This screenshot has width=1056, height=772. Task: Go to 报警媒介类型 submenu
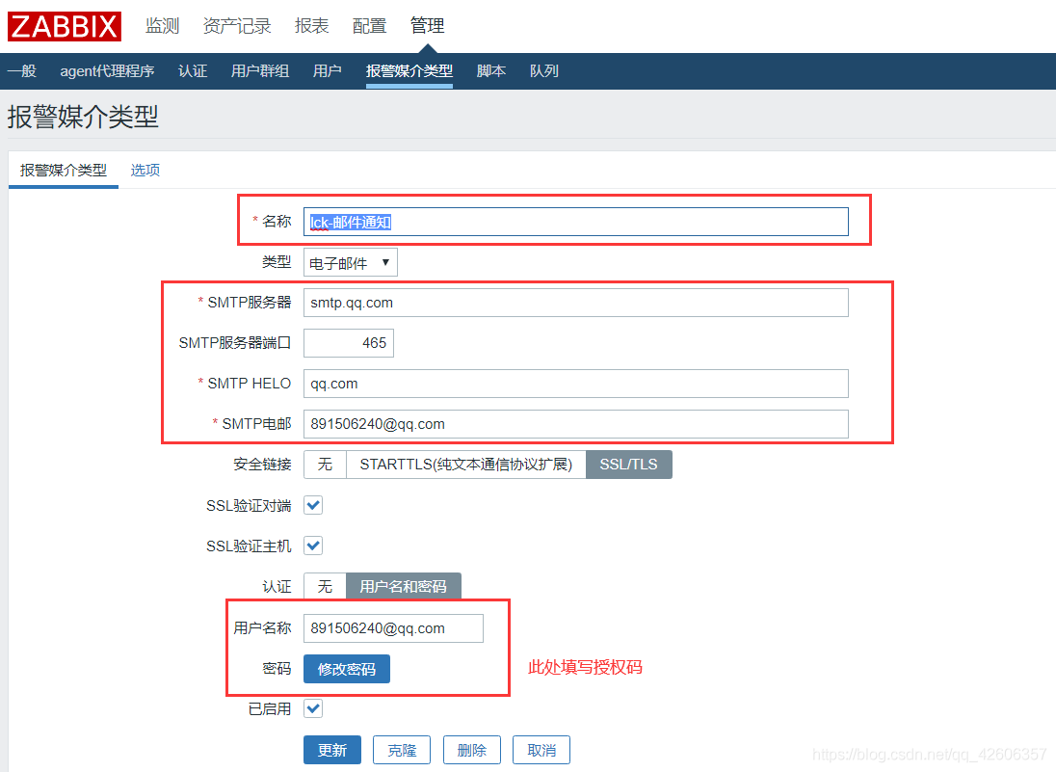pos(409,70)
